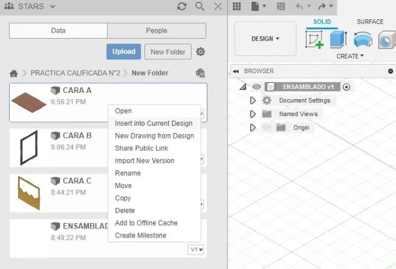Close the data panel
396x269 pixels.
click(218, 6)
